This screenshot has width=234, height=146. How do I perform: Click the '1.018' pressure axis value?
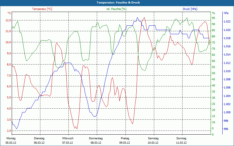pyautogui.click(x=227, y=38)
